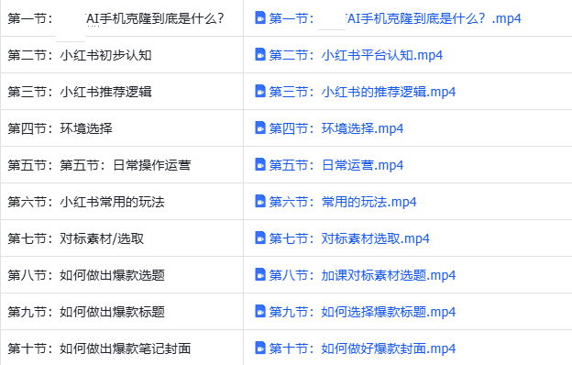Select the cell text 第十节：如何做出爆款笔记封面
Viewport: 572px width, 365px height.
point(99,348)
